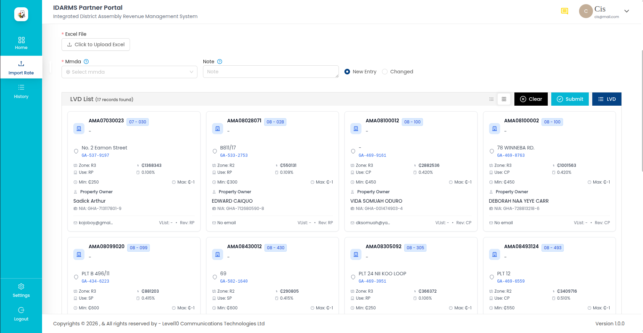Click the page vertical scrollbar
This screenshot has width=643, height=333.
click(642, 111)
